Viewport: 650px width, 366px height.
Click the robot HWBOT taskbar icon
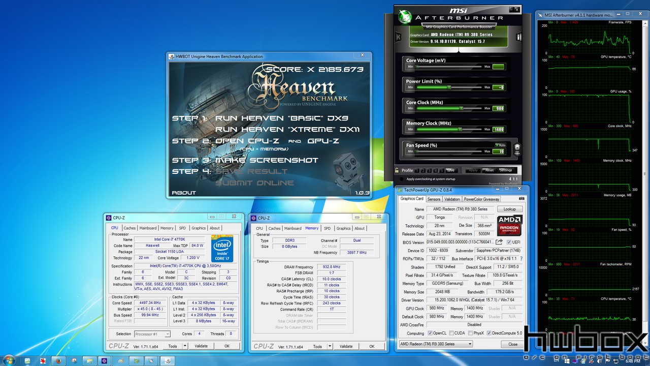[x=168, y=361]
